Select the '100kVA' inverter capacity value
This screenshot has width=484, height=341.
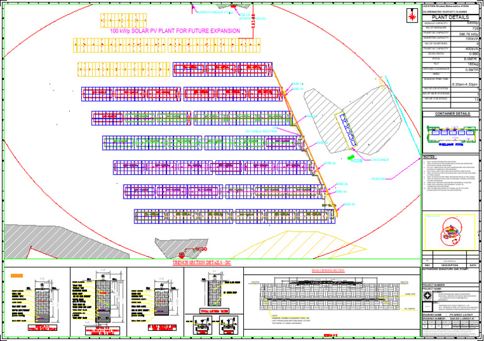(x=472, y=39)
